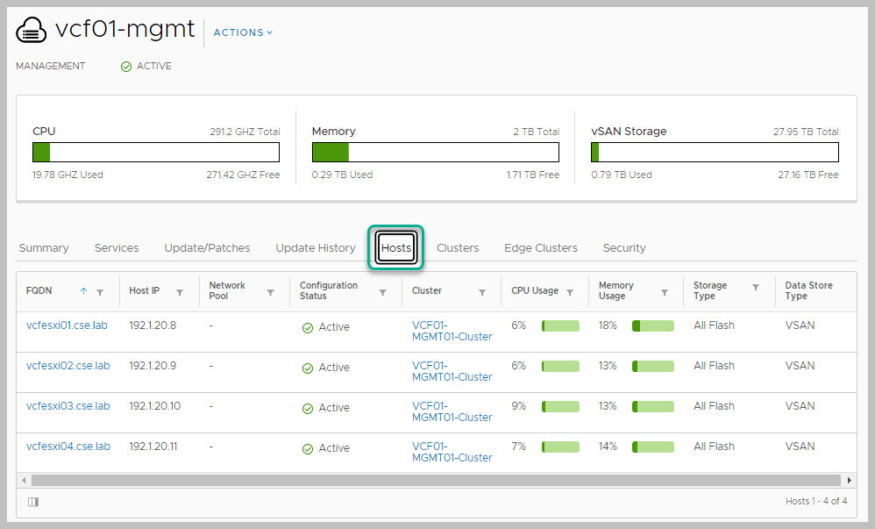
Task: Open cluster link for vcfesxi02 row
Action: pos(452,371)
